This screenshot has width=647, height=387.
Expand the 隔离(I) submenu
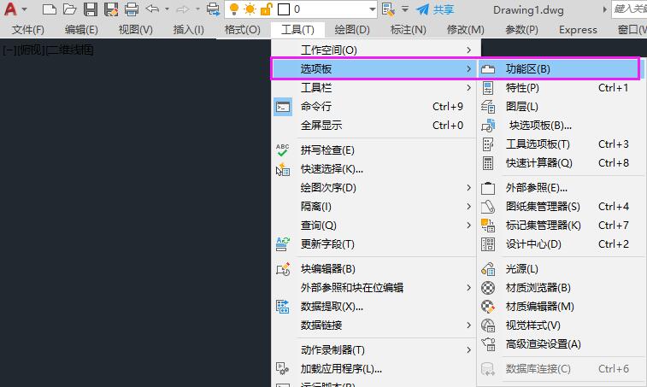pyautogui.click(x=375, y=206)
